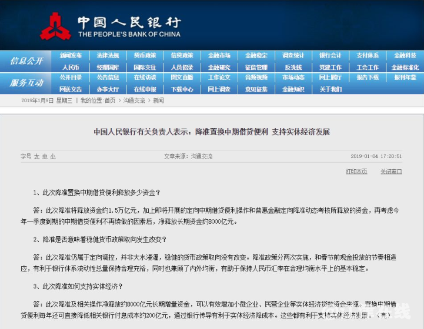Set font size to 小

click(x=53, y=156)
